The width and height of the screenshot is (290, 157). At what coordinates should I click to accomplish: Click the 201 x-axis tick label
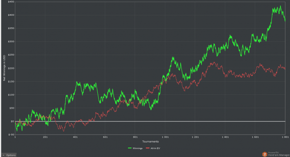coord(45,137)
